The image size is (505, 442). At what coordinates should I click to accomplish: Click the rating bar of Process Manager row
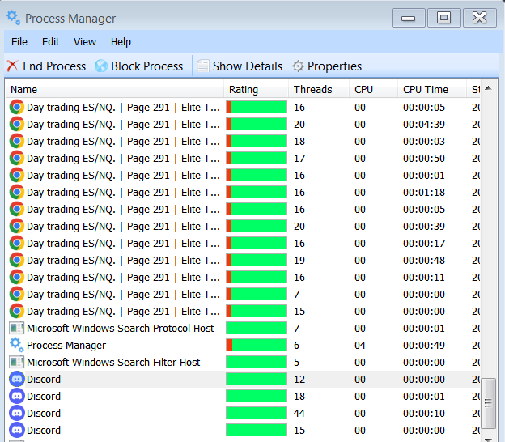click(257, 345)
